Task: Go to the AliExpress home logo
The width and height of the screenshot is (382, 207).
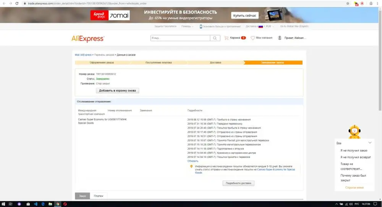Action: [x=88, y=38]
